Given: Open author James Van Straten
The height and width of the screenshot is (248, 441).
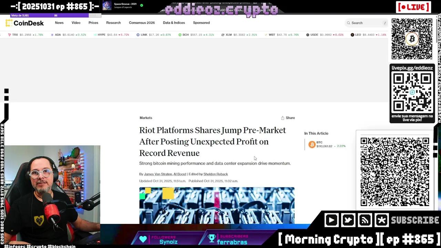Looking at the screenshot, I should point(158,174).
